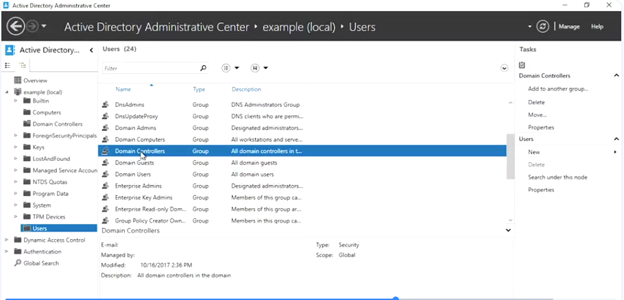Click Search under this node
Screen dimensions: 624x300
(x=557, y=177)
